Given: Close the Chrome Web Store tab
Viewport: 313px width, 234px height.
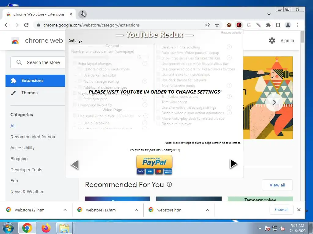Looking at the screenshot, I should tap(71, 14).
